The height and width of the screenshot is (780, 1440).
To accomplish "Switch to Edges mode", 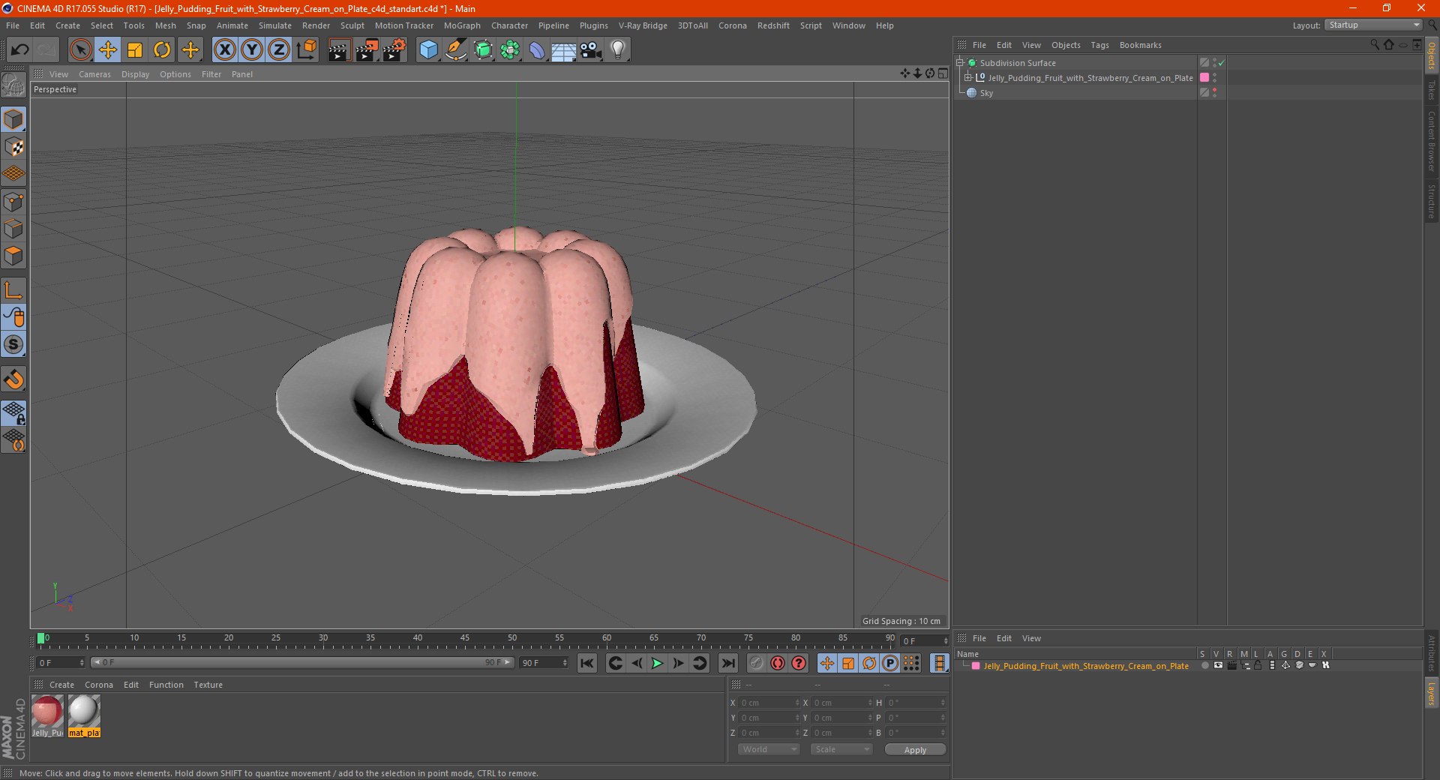I will coord(14,229).
